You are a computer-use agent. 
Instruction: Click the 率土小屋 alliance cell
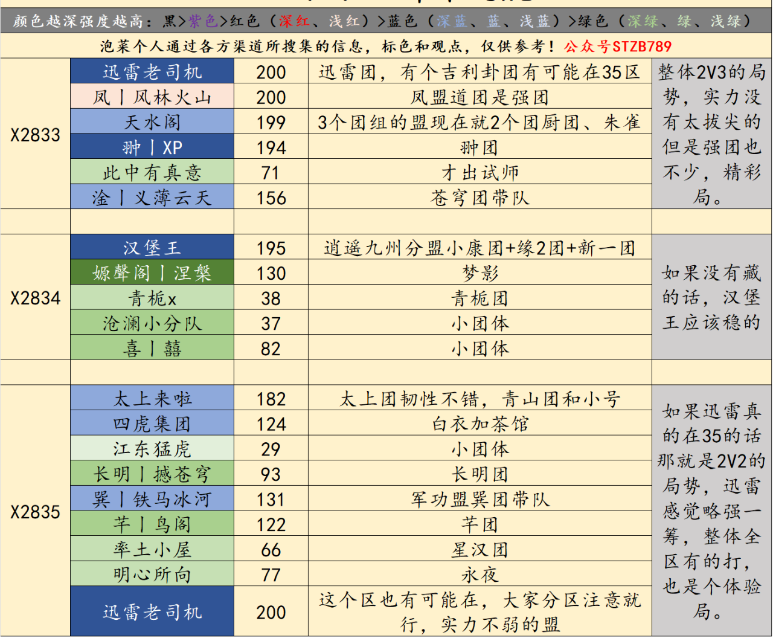coord(152,549)
